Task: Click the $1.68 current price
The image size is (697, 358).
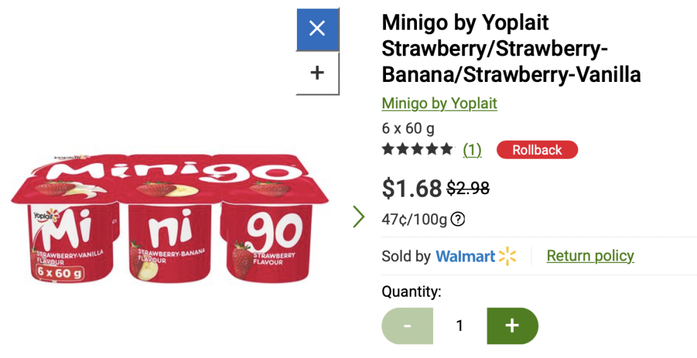Action: coord(412,188)
